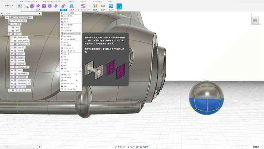Open the フリーズ submenu arrow
The width and height of the screenshot is (264, 149).
[x=80, y=71]
